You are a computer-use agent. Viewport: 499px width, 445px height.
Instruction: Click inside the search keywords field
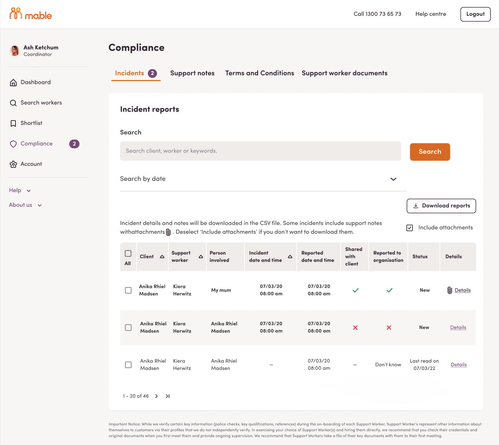click(260, 151)
